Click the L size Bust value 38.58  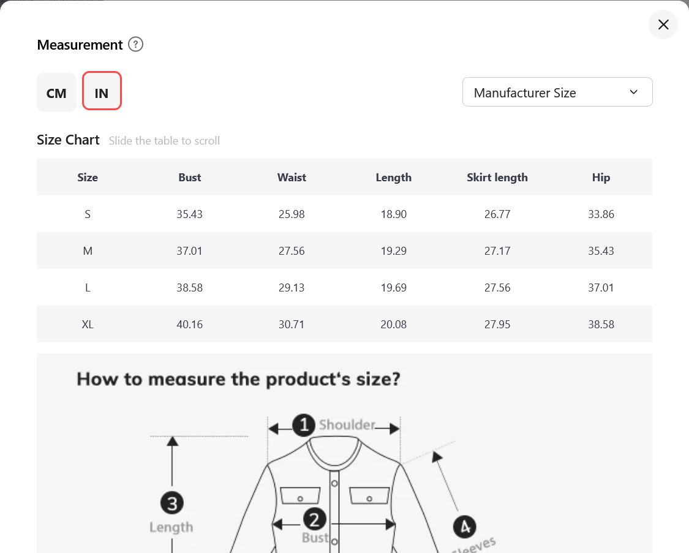coord(189,288)
